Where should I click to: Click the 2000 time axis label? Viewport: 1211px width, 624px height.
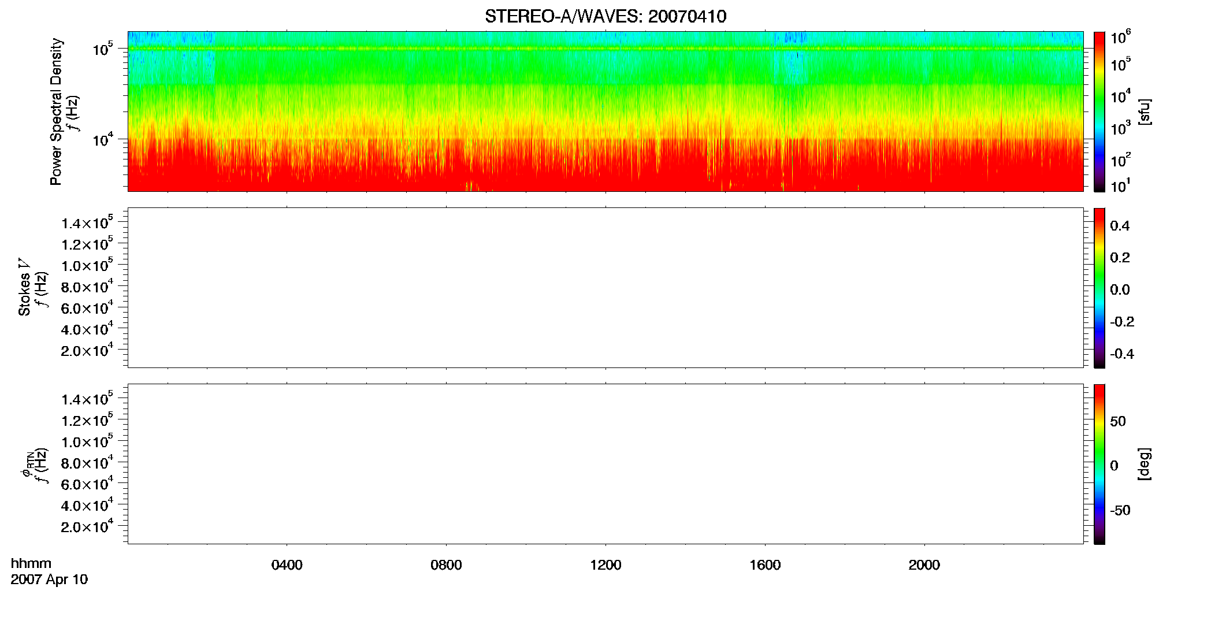[x=924, y=565]
